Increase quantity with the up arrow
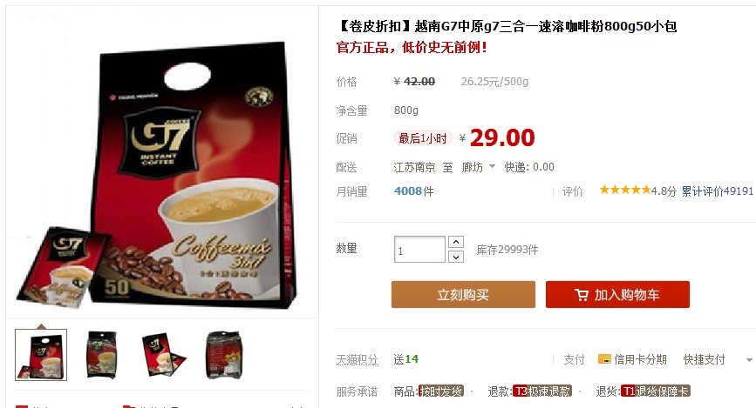 456,242
